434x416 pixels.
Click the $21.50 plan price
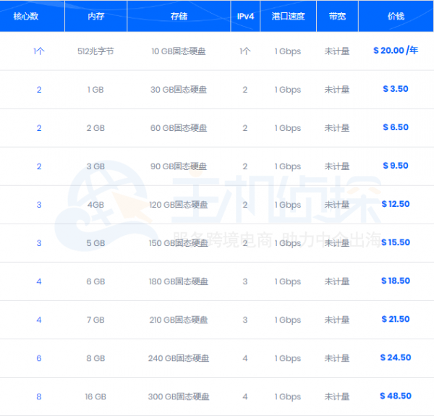click(x=396, y=319)
